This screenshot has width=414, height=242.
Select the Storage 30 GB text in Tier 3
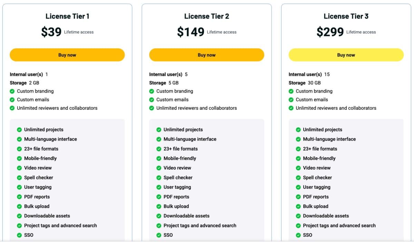(305, 83)
